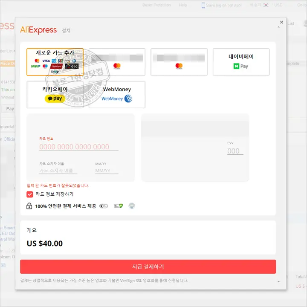Click the WebMoney globe logo
The height and width of the screenshot is (307, 307).
128,98
